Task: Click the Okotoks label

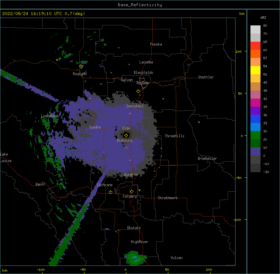Action: (134, 228)
